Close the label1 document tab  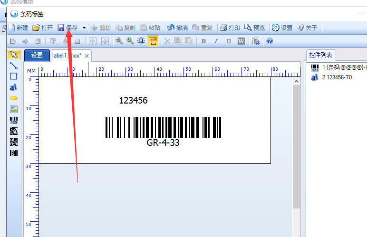pos(87,56)
